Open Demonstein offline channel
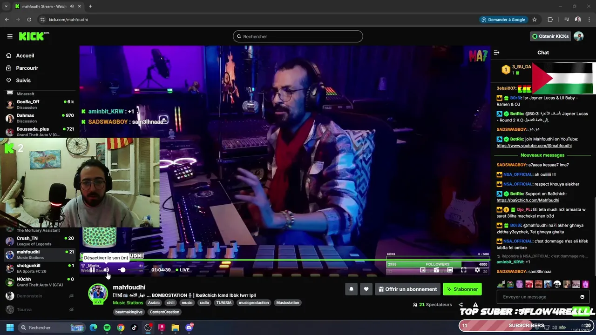 [x=40, y=296]
